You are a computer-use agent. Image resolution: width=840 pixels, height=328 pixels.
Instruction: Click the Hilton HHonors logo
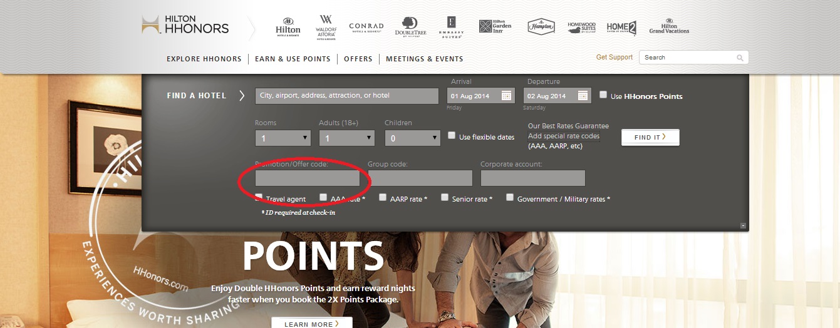185,25
